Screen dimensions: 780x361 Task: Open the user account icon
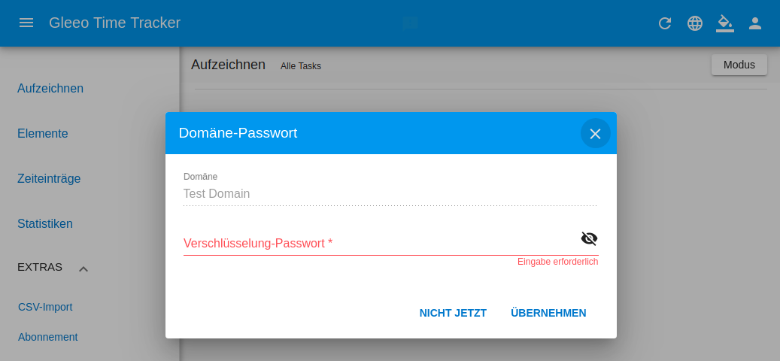coord(755,23)
